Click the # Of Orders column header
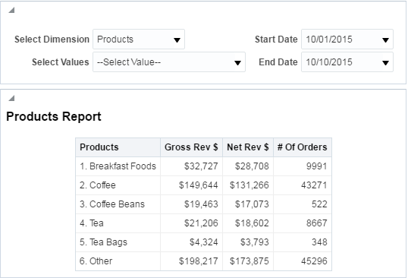 pyautogui.click(x=303, y=147)
